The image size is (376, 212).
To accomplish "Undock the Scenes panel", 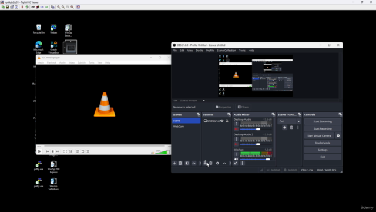I will point(199,115).
